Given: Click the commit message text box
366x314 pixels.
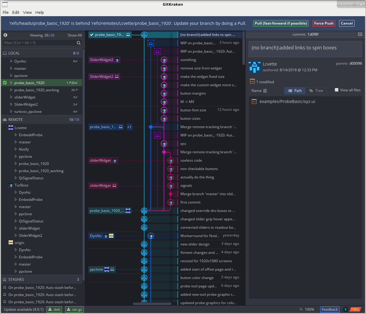Looking at the screenshot, I should click(x=305, y=49).
